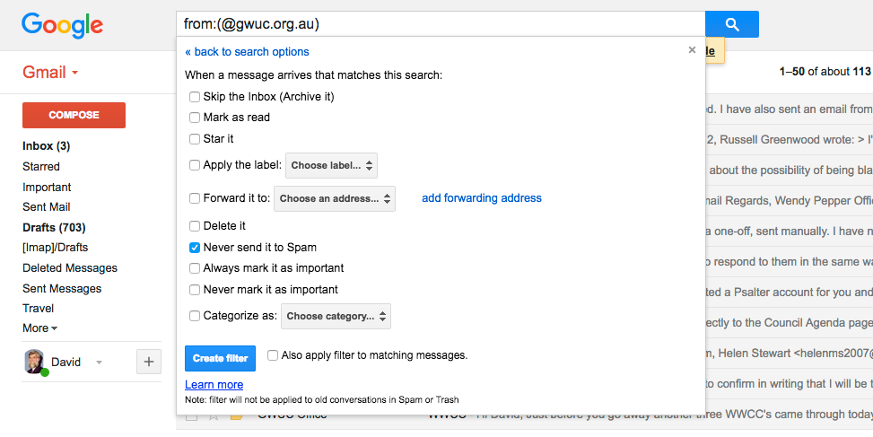The image size is (873, 437).
Task: Check Always mark it as important
Action: coord(195,268)
